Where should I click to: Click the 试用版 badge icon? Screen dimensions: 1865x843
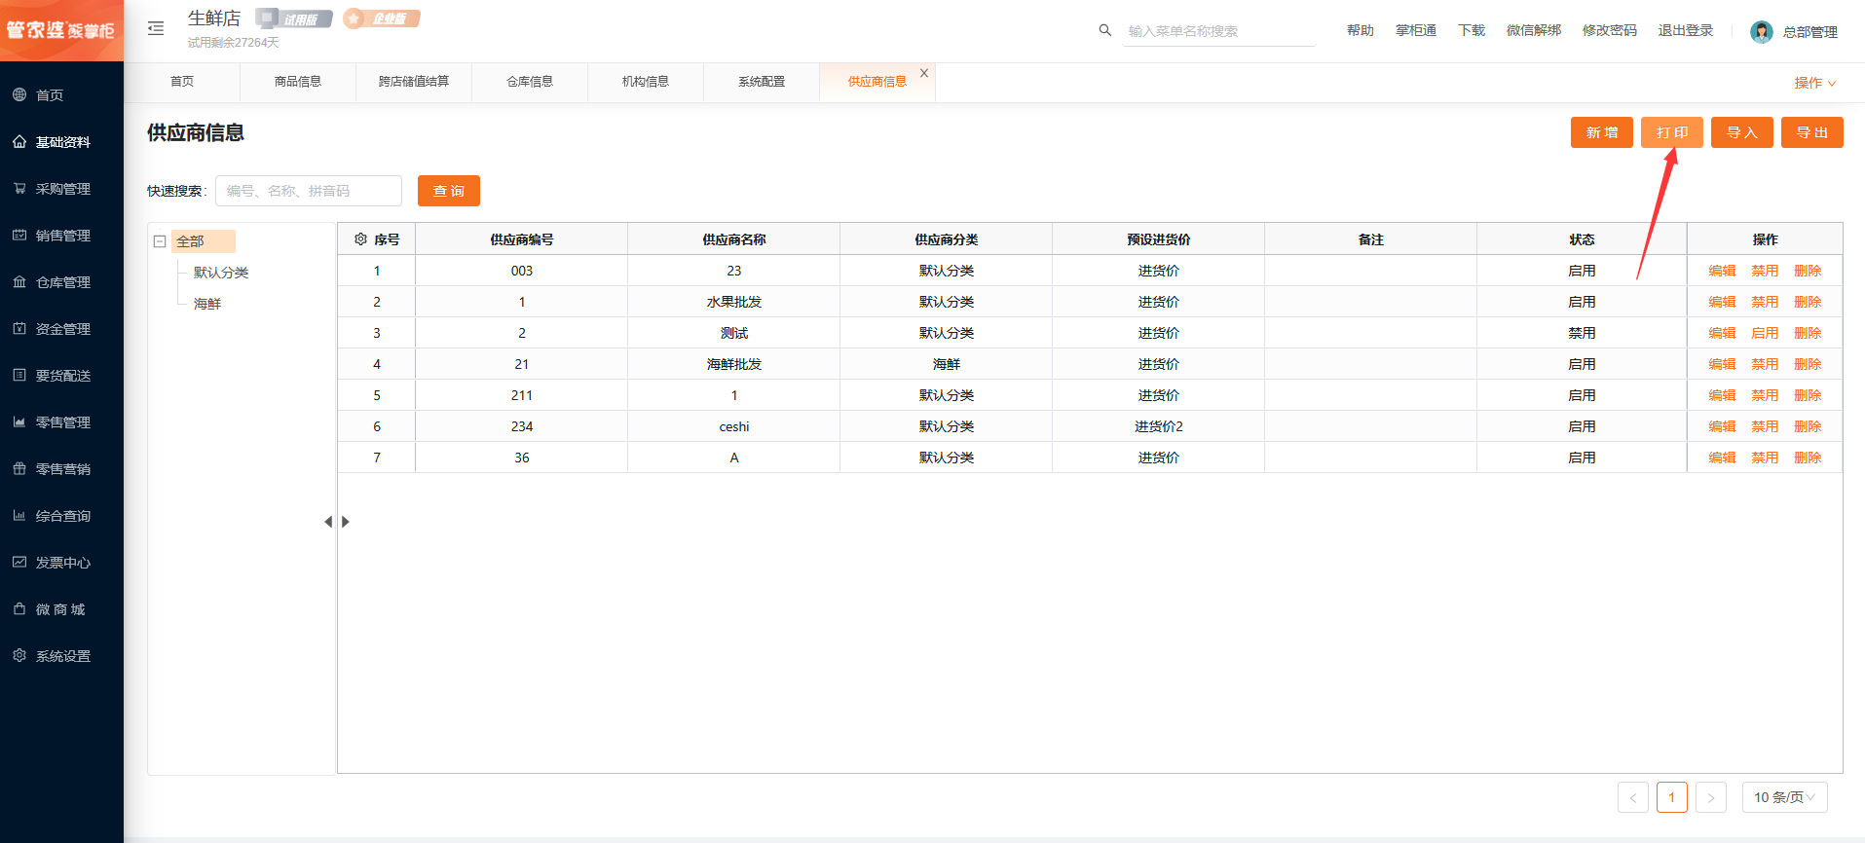coord(294,18)
